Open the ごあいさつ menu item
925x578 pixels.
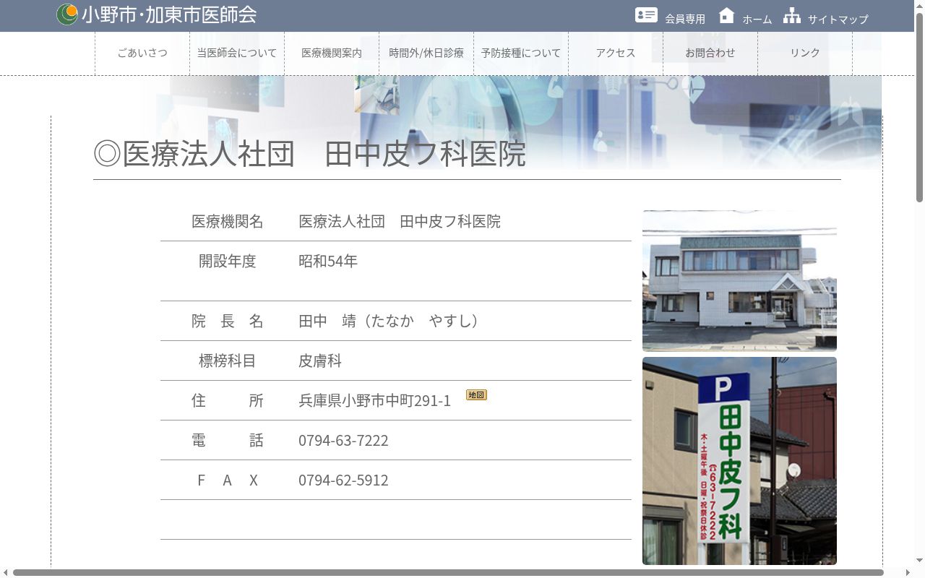[142, 53]
